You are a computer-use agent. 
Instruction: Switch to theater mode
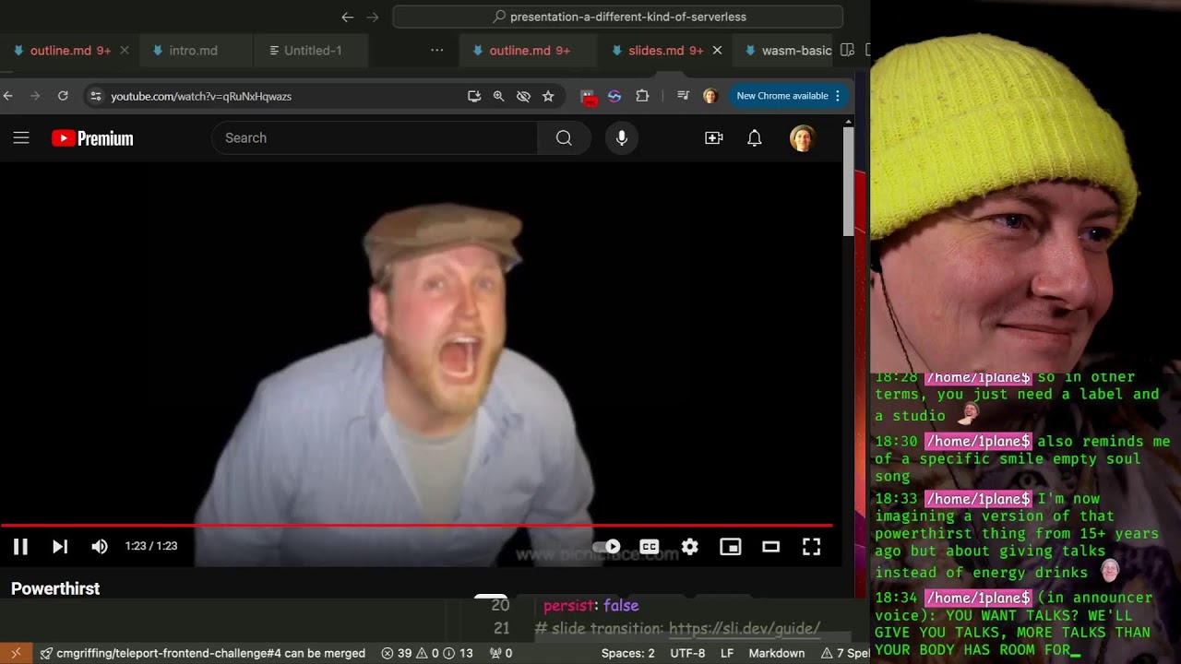pyautogui.click(x=771, y=547)
